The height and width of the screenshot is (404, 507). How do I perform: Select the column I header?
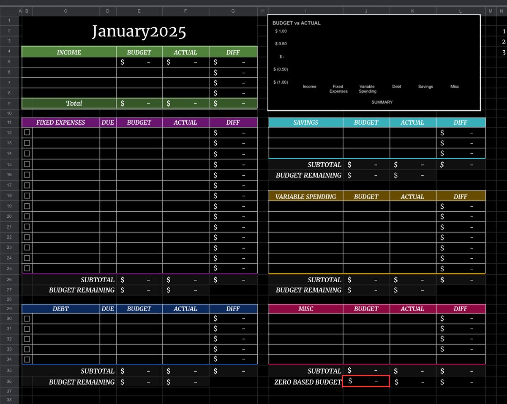(x=305, y=11)
